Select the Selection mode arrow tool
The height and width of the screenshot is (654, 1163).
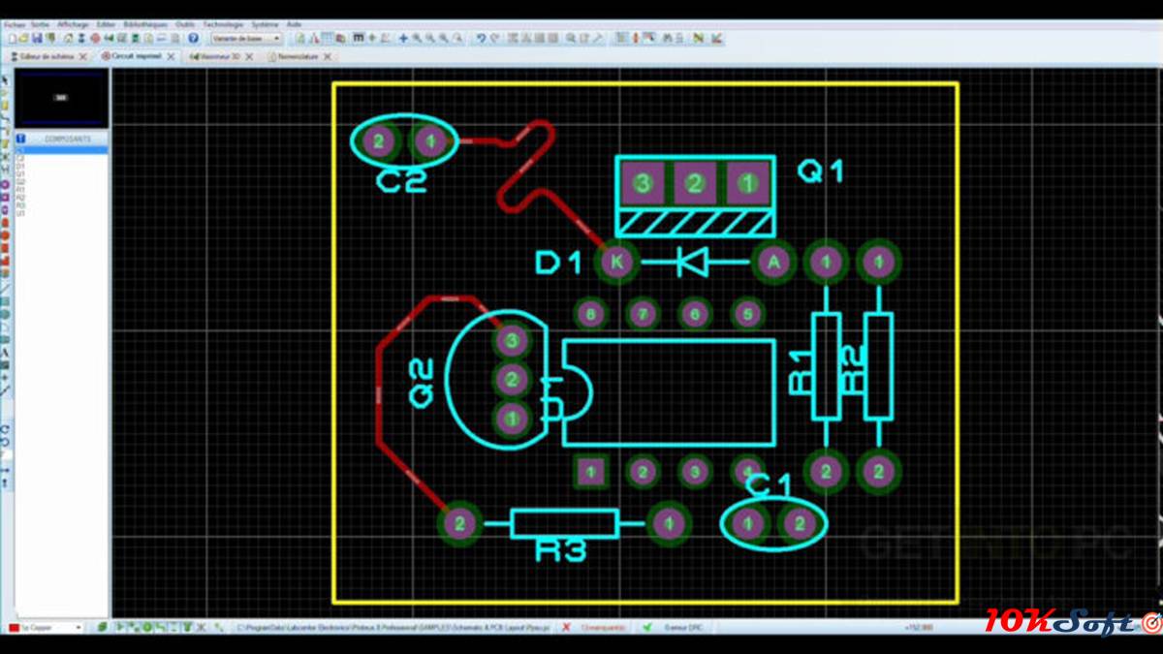[5, 78]
